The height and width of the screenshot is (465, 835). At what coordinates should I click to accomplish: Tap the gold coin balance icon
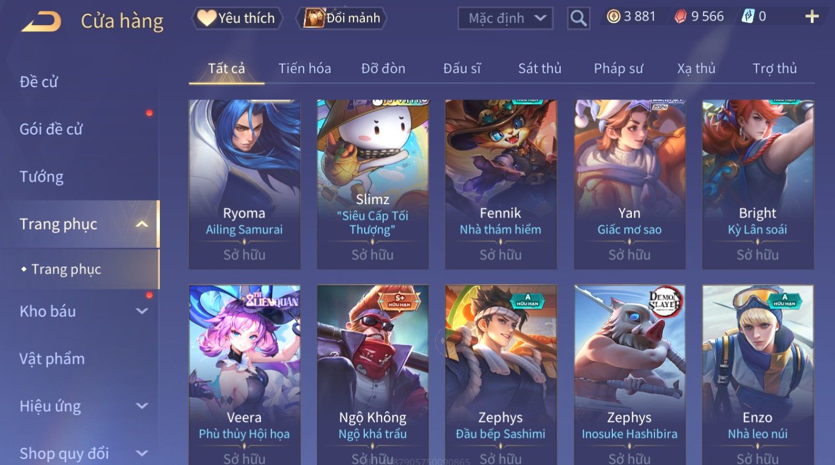613,17
